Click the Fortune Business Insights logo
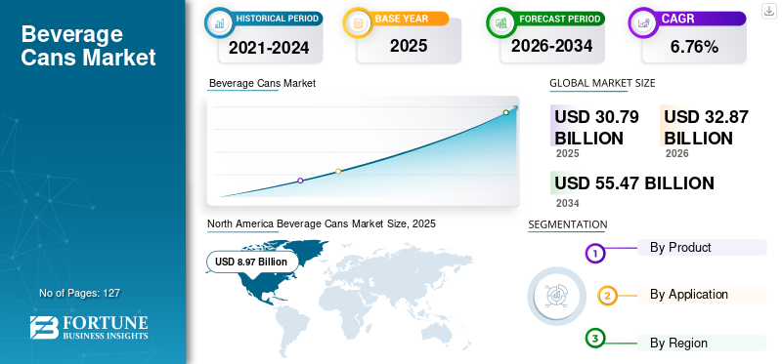The width and height of the screenshot is (782, 364). pos(89,328)
